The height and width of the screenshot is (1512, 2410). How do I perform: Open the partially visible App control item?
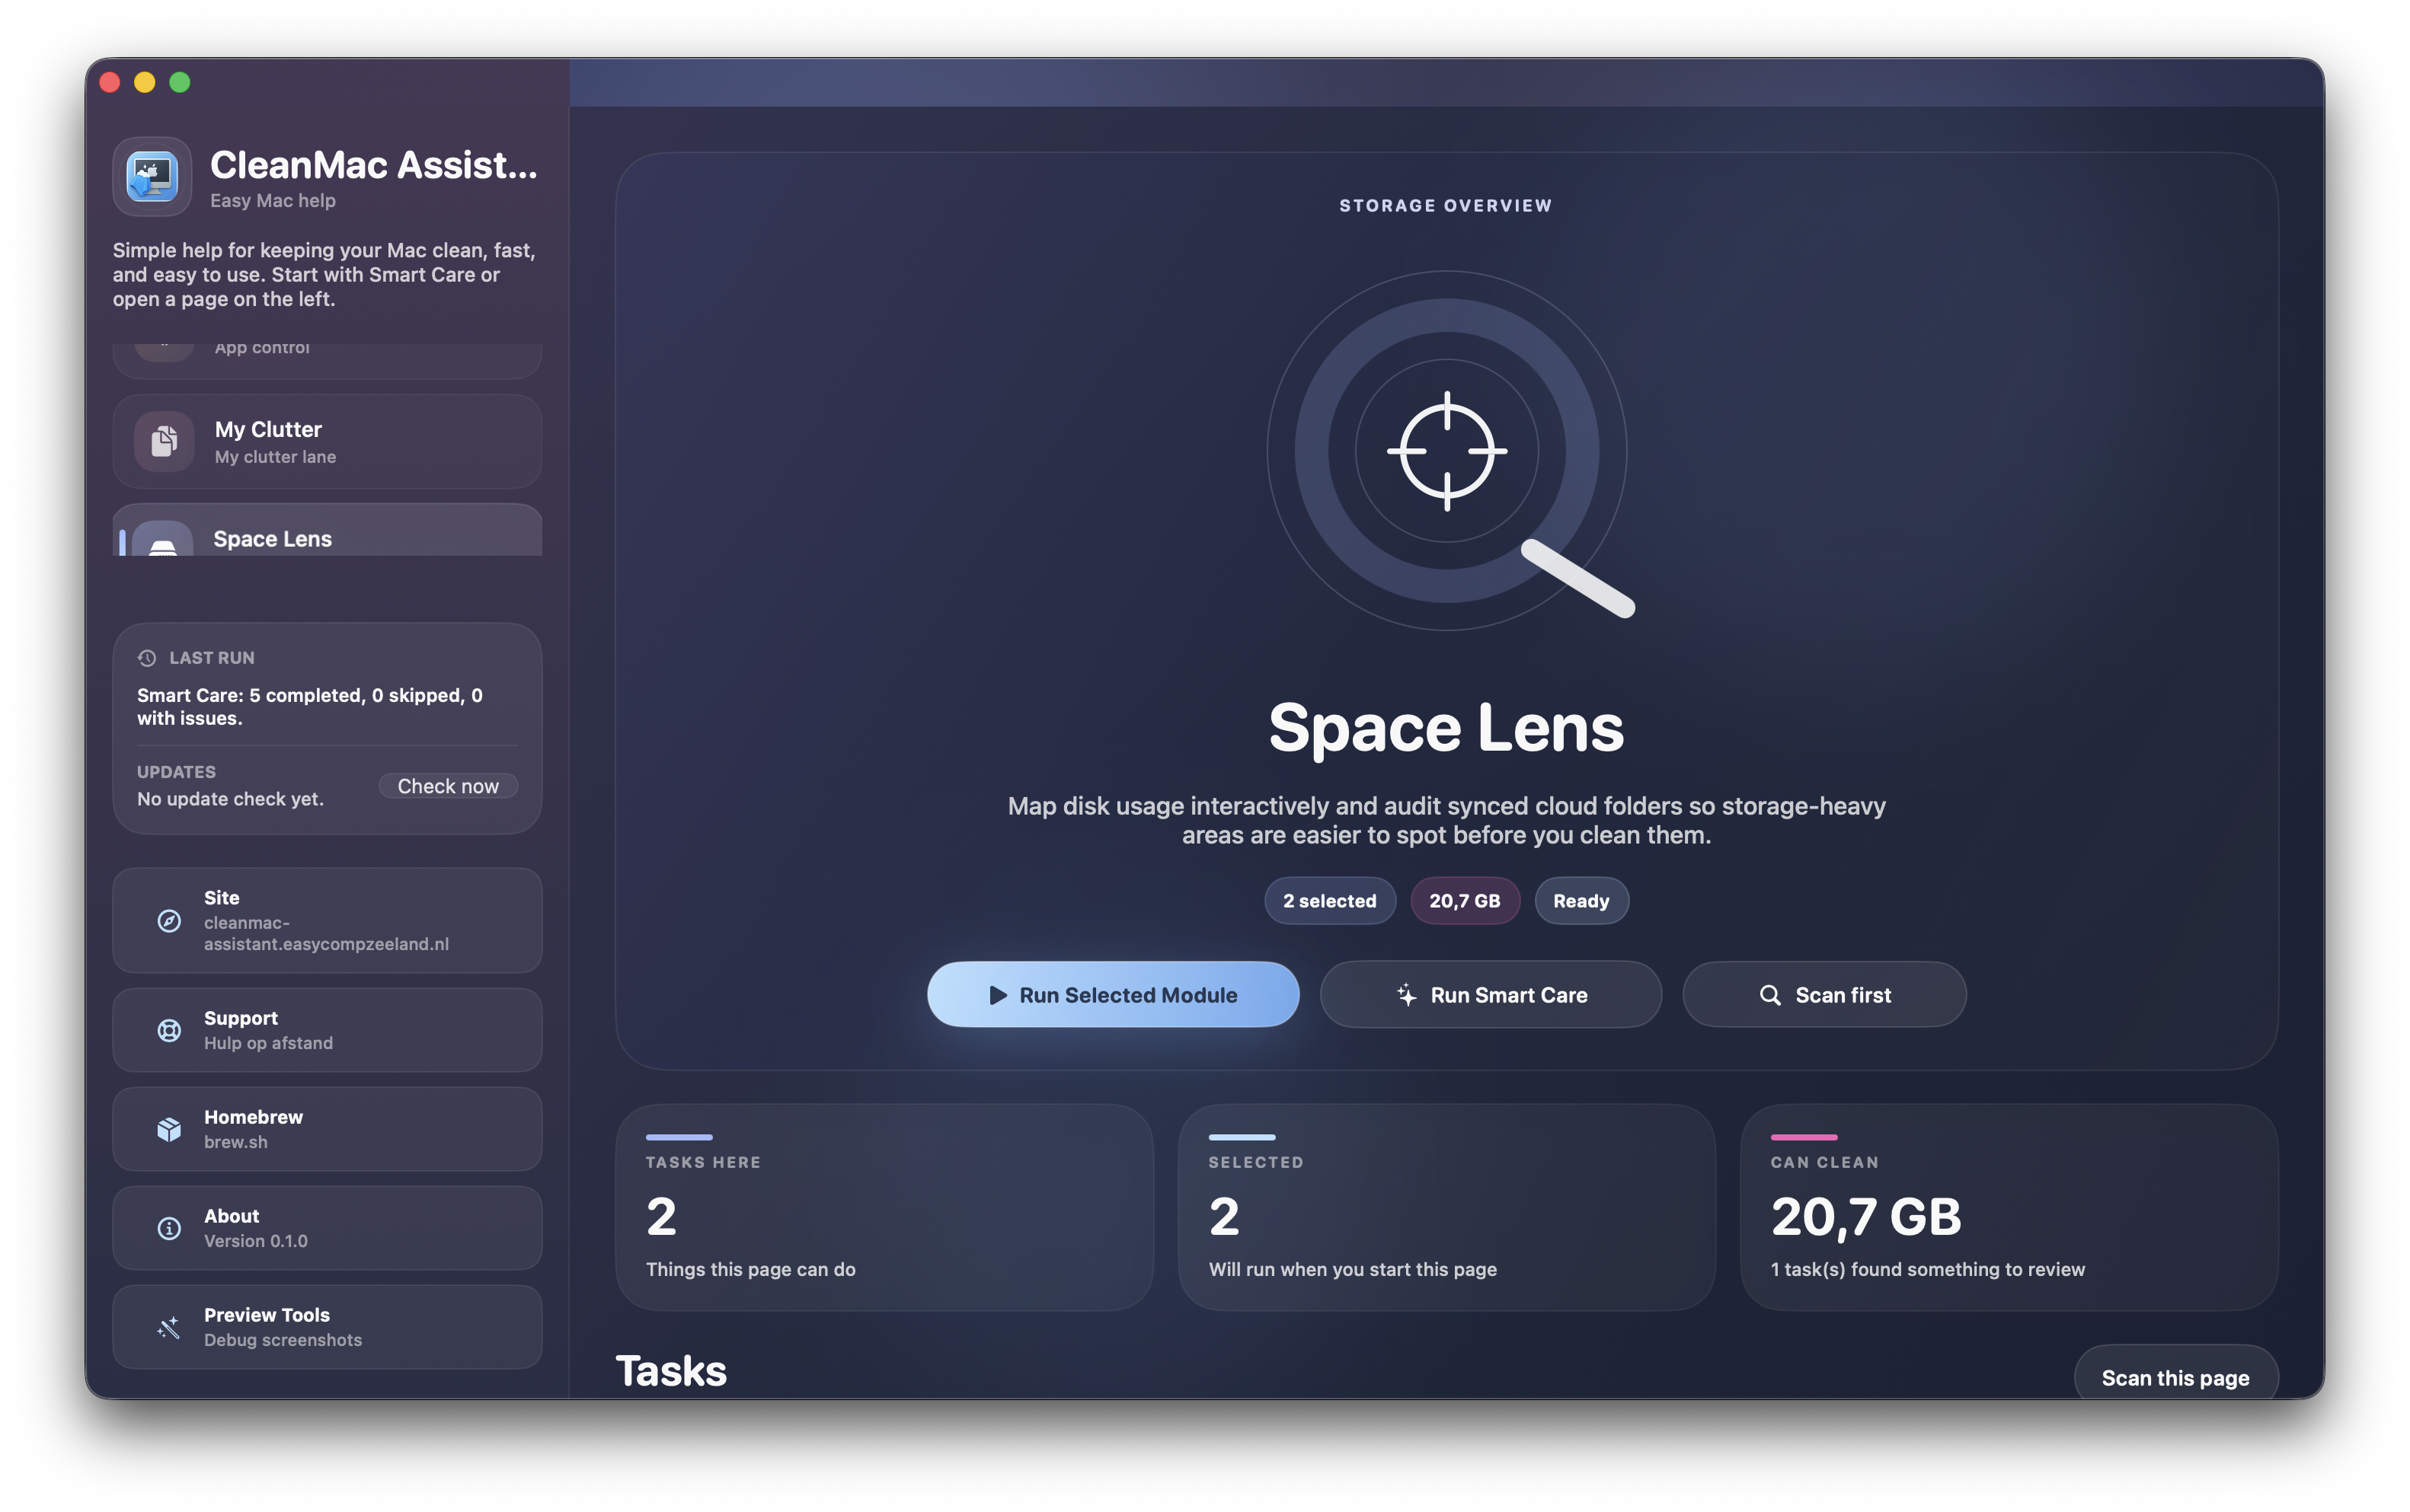pyautogui.click(x=327, y=356)
